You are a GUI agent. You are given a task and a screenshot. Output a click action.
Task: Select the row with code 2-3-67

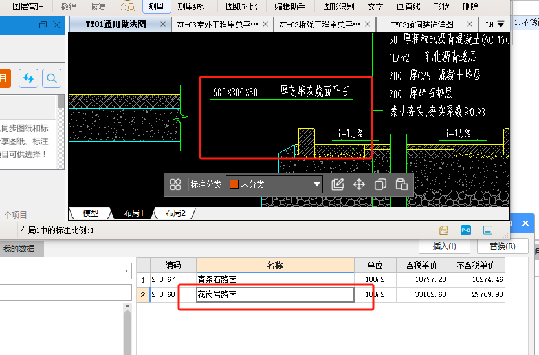321,280
